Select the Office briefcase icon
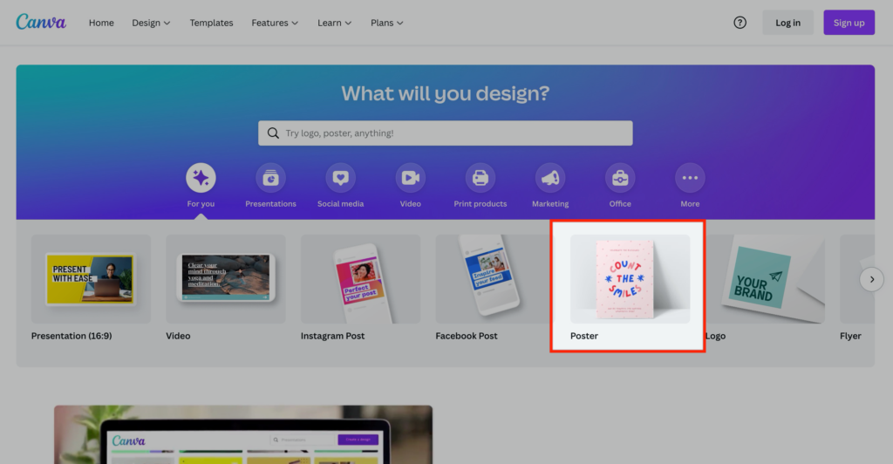 point(620,178)
